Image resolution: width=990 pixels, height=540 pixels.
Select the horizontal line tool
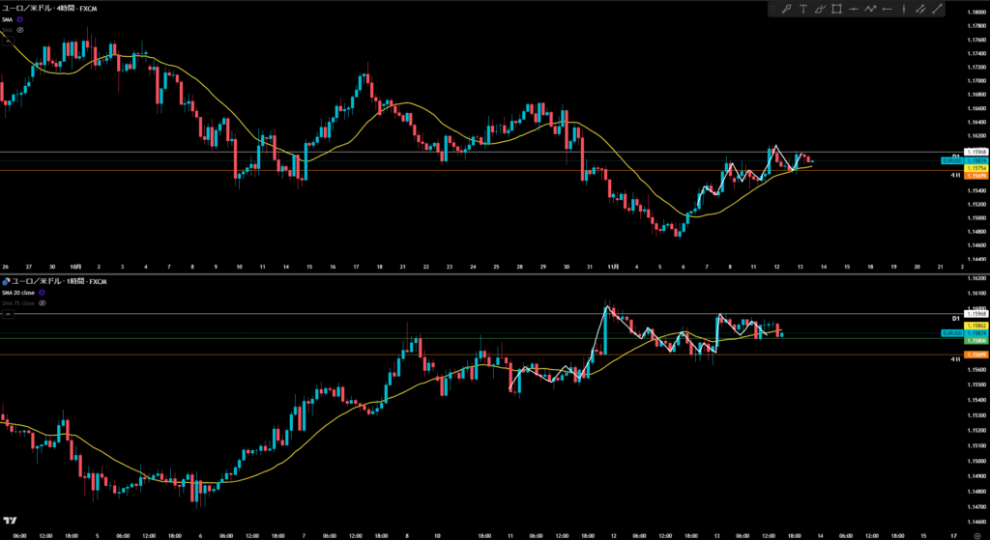tap(854, 10)
